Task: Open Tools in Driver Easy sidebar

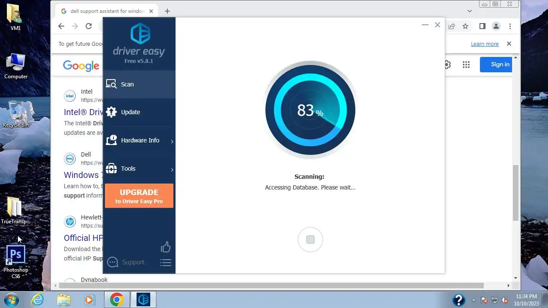Action: click(x=139, y=169)
